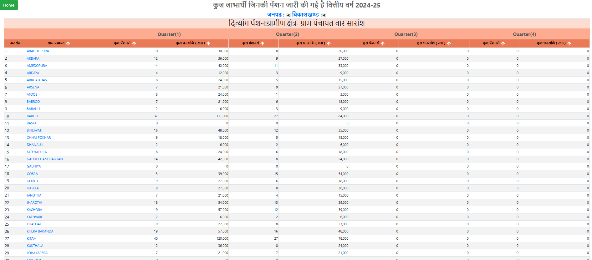Open GOPAU gram panchayat link
This screenshot has width=592, height=260.
click(x=32, y=181)
